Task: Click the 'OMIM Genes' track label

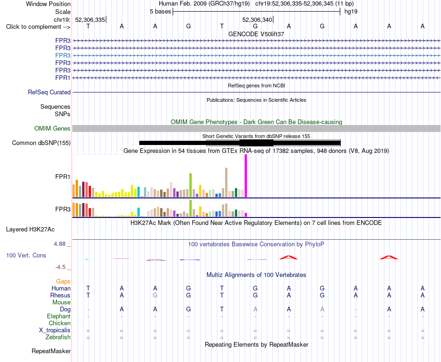Action: point(52,129)
